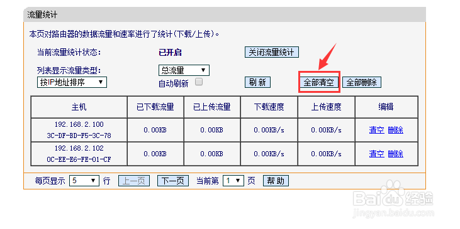Open the current page number dropdown

tap(233, 181)
